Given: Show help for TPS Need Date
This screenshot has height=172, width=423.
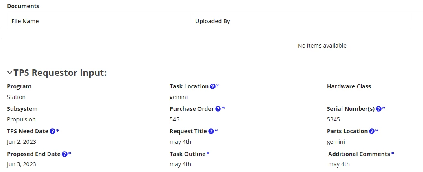Looking at the screenshot, I should [52, 131].
